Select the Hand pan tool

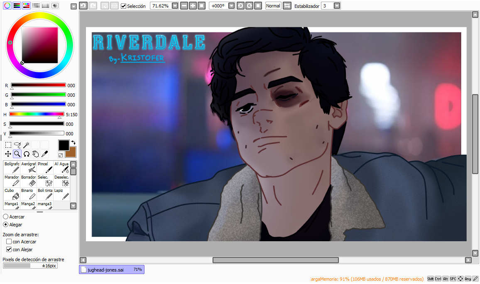36,154
